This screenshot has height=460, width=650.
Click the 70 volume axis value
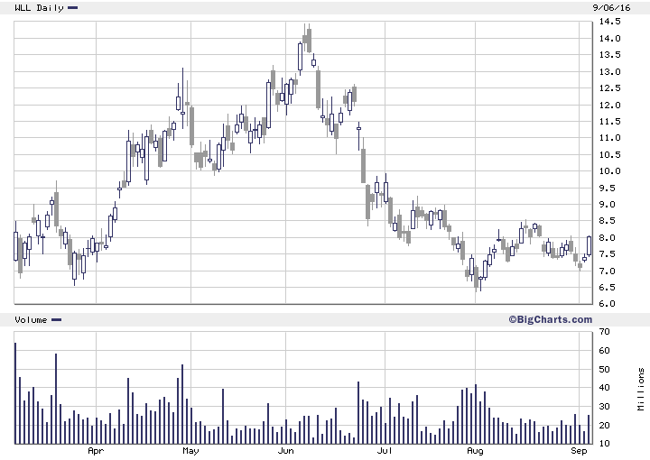[x=604, y=332]
